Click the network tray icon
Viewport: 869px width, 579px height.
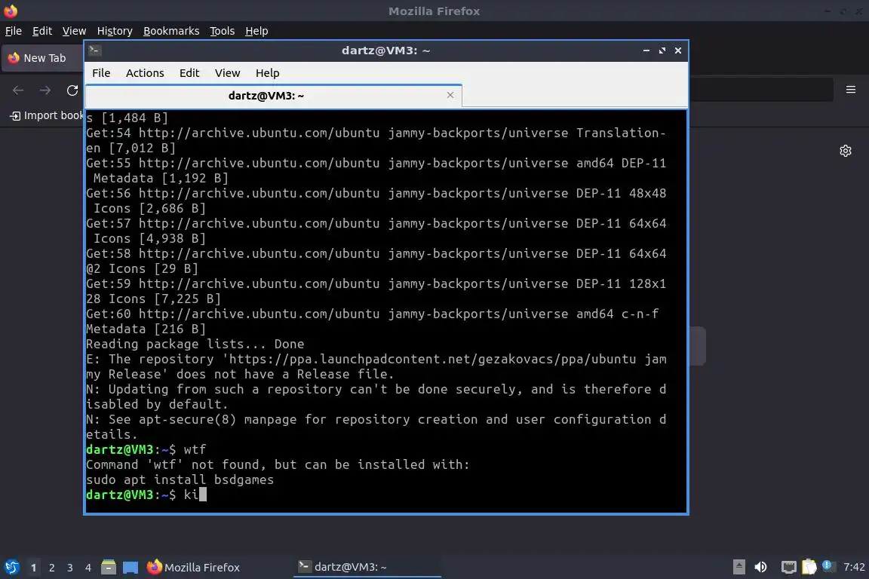coord(788,567)
